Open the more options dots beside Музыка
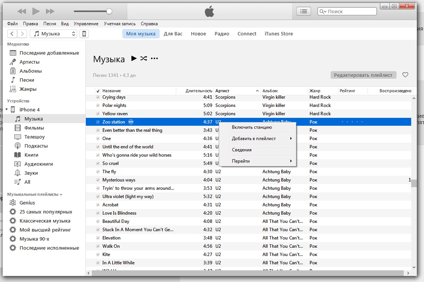The width and height of the screenshot is (424, 282). 154,58
